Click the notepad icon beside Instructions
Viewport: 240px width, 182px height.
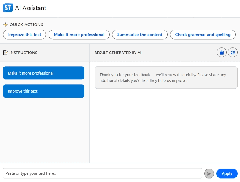(x=5, y=53)
